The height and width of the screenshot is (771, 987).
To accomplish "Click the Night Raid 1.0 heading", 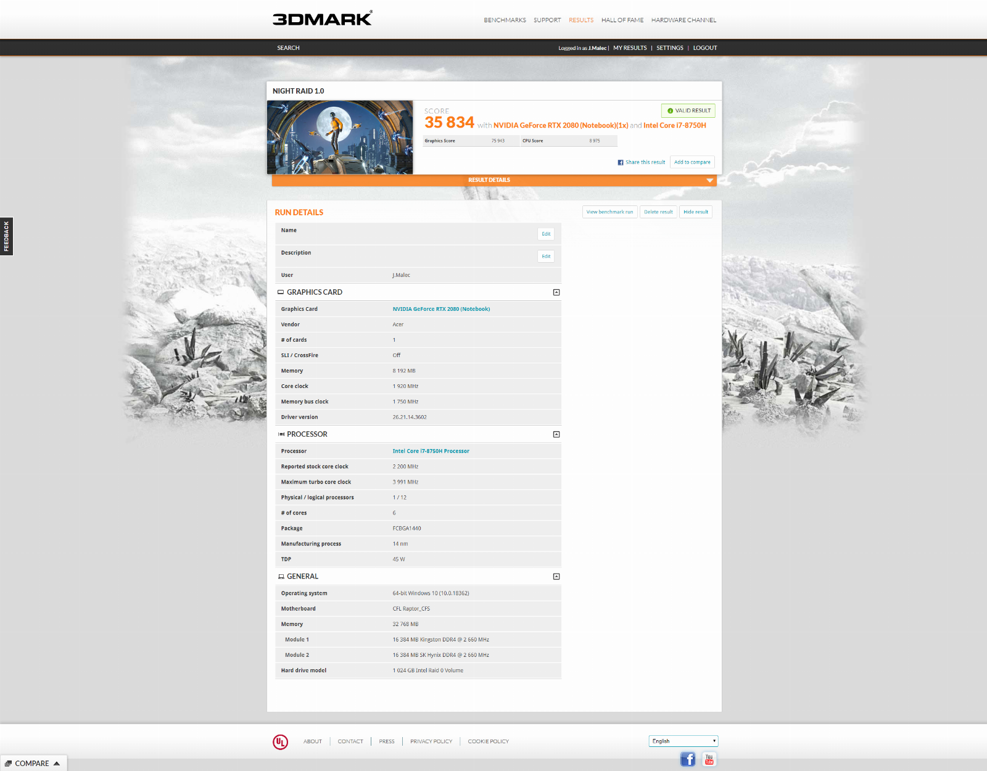I will pyautogui.click(x=299, y=91).
